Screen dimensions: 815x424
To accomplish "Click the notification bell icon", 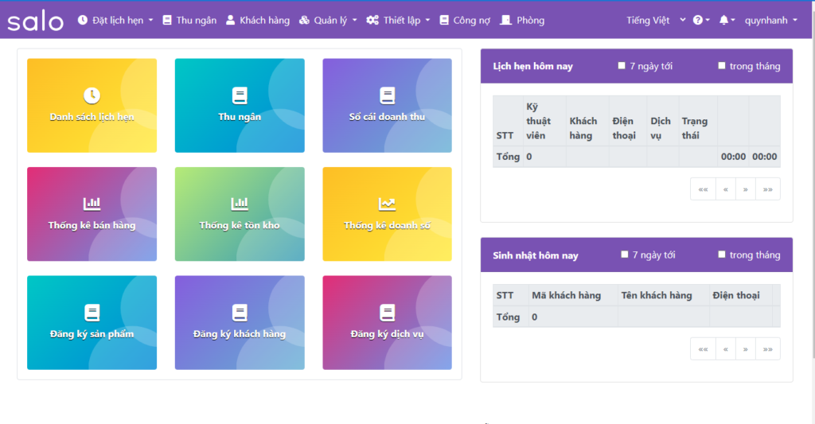I will (723, 20).
